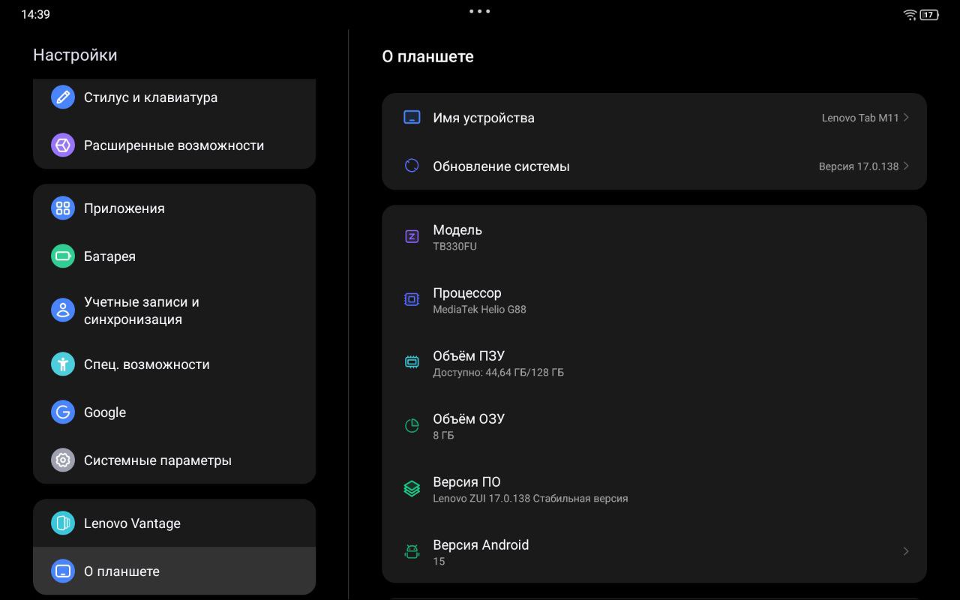
Task: Tap the Wi-Fi status icon
Action: [910, 14]
